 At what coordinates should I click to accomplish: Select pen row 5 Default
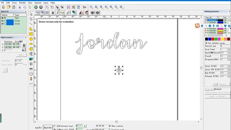[217, 30]
